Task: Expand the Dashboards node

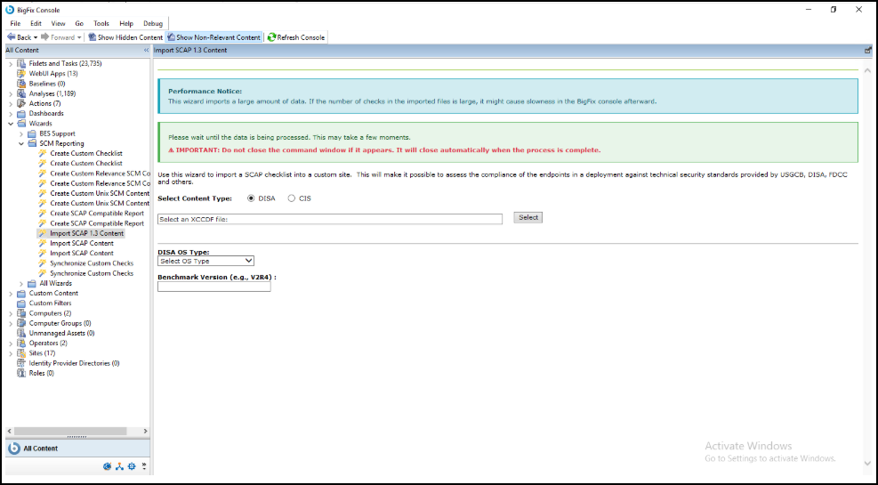Action: click(11, 114)
